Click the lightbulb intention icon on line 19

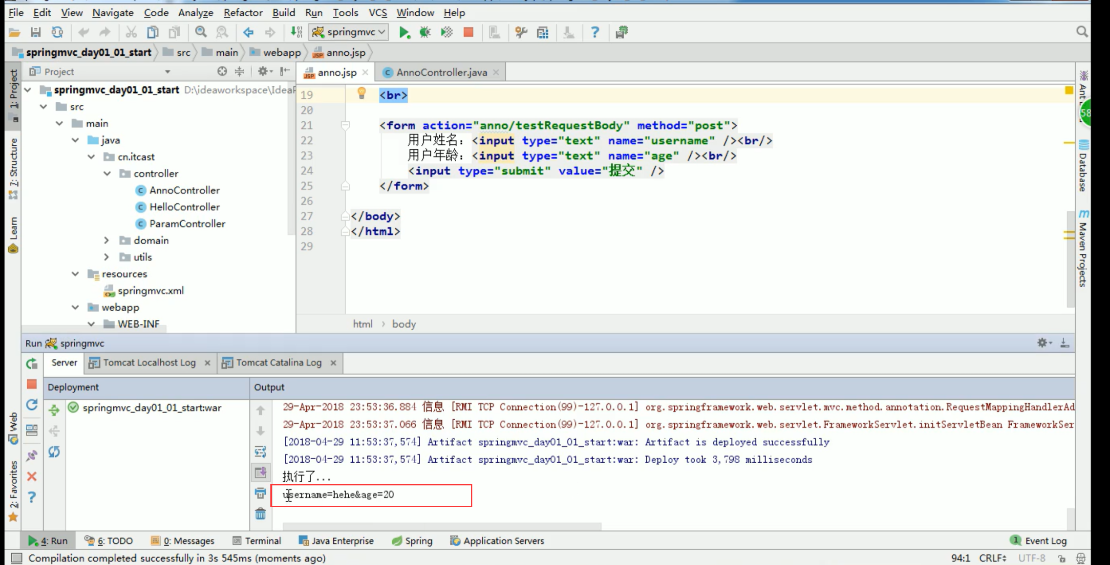click(361, 93)
